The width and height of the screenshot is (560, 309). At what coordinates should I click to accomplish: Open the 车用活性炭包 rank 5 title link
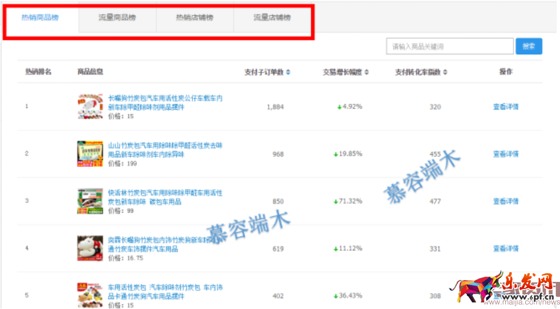(x=165, y=291)
